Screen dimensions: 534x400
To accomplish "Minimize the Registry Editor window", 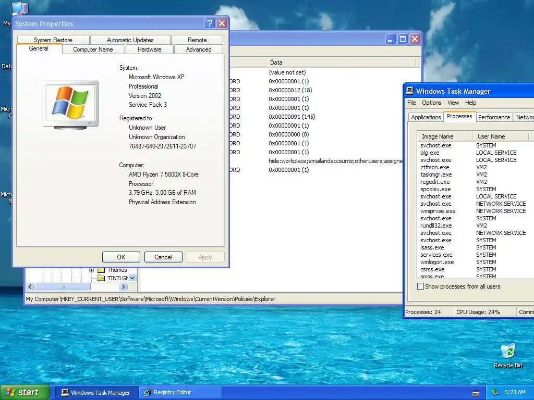I will pos(390,39).
